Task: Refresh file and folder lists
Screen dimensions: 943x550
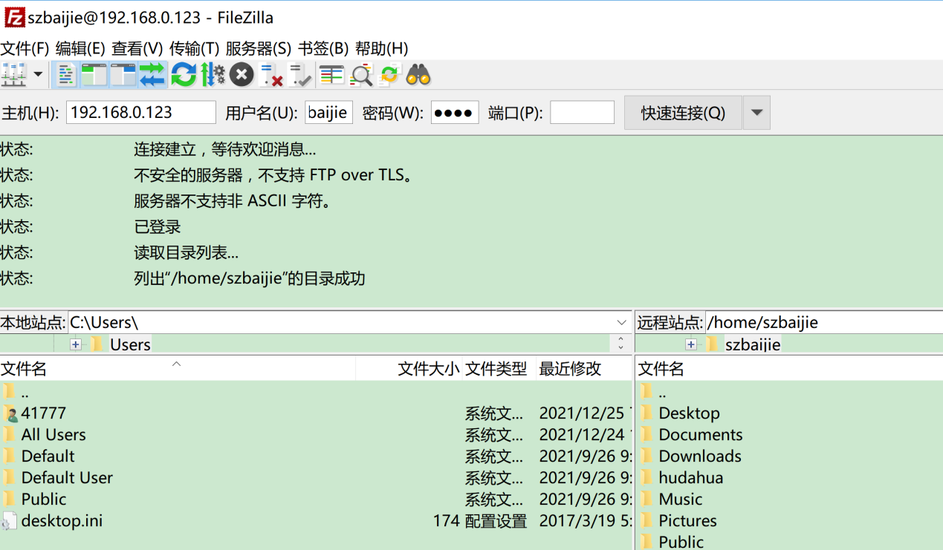Action: tap(184, 75)
